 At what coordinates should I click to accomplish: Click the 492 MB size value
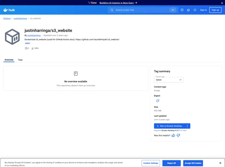point(158,111)
